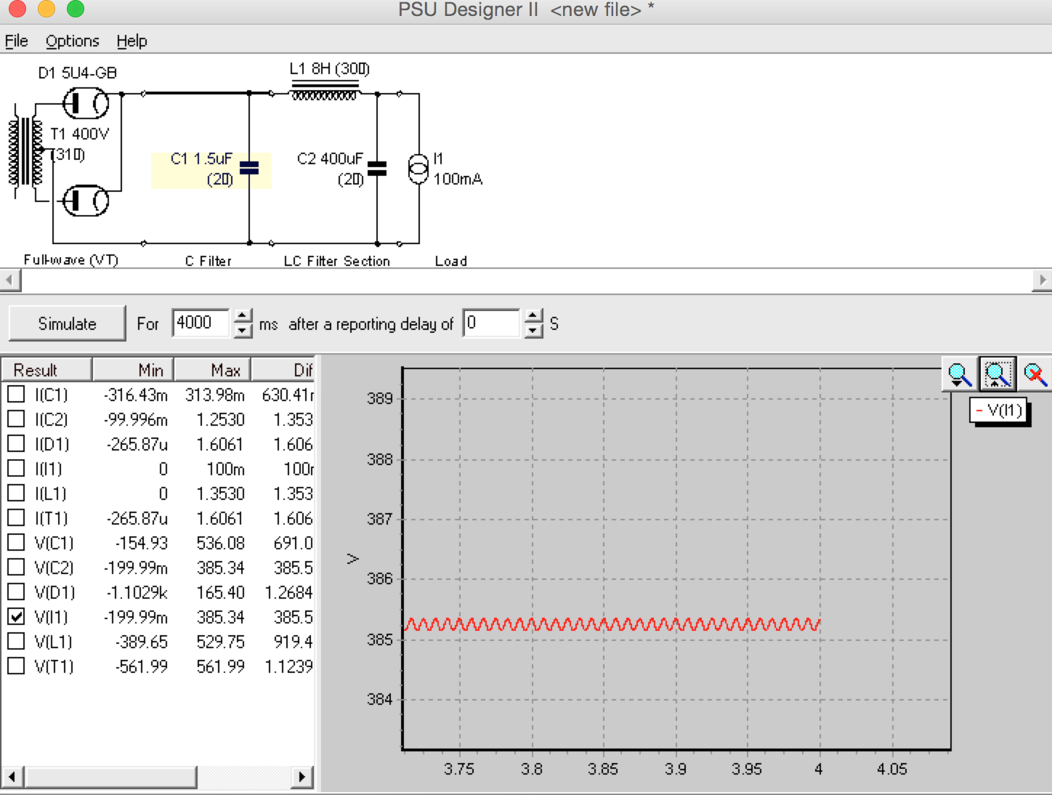
Task: Increase reporting delay with up stepper
Action: tap(533, 315)
